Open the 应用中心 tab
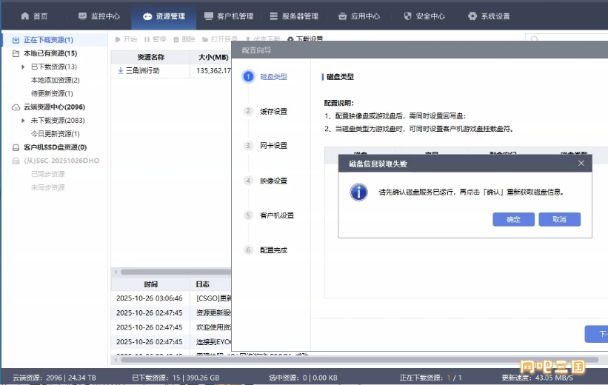This screenshot has height=385, width=608. point(359,16)
